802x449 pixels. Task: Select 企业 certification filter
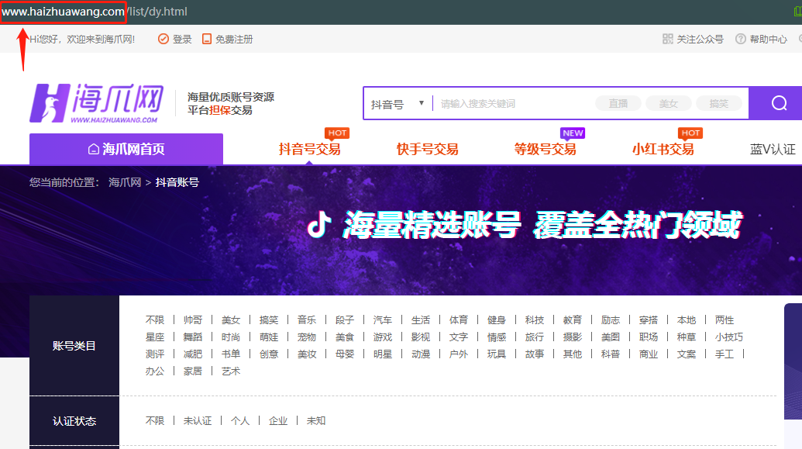(x=277, y=420)
